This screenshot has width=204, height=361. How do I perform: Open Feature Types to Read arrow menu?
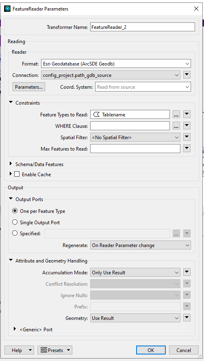click(187, 114)
